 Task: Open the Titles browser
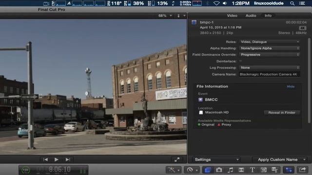click(x=253, y=170)
